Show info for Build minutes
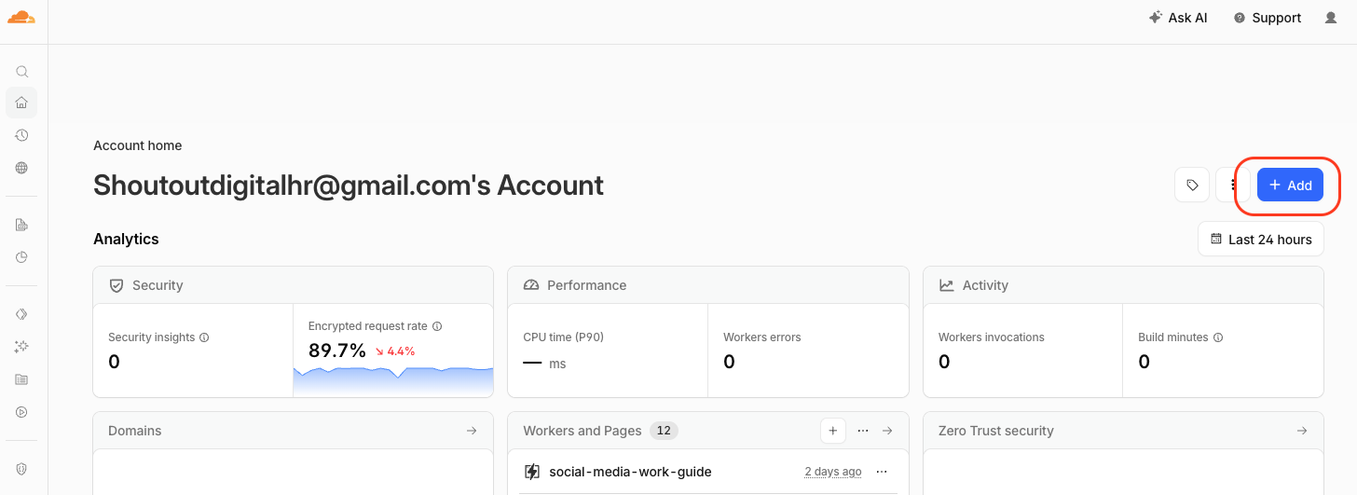 click(1218, 337)
